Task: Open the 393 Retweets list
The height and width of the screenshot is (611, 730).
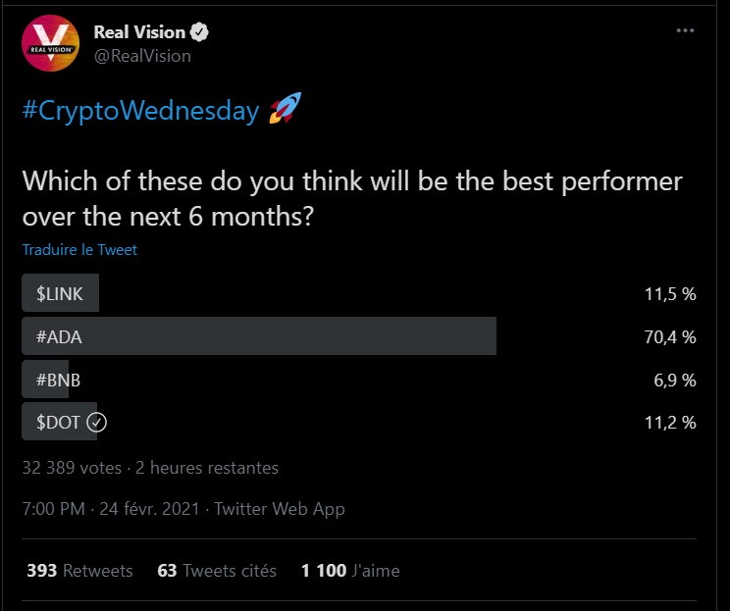Action: pos(80,571)
